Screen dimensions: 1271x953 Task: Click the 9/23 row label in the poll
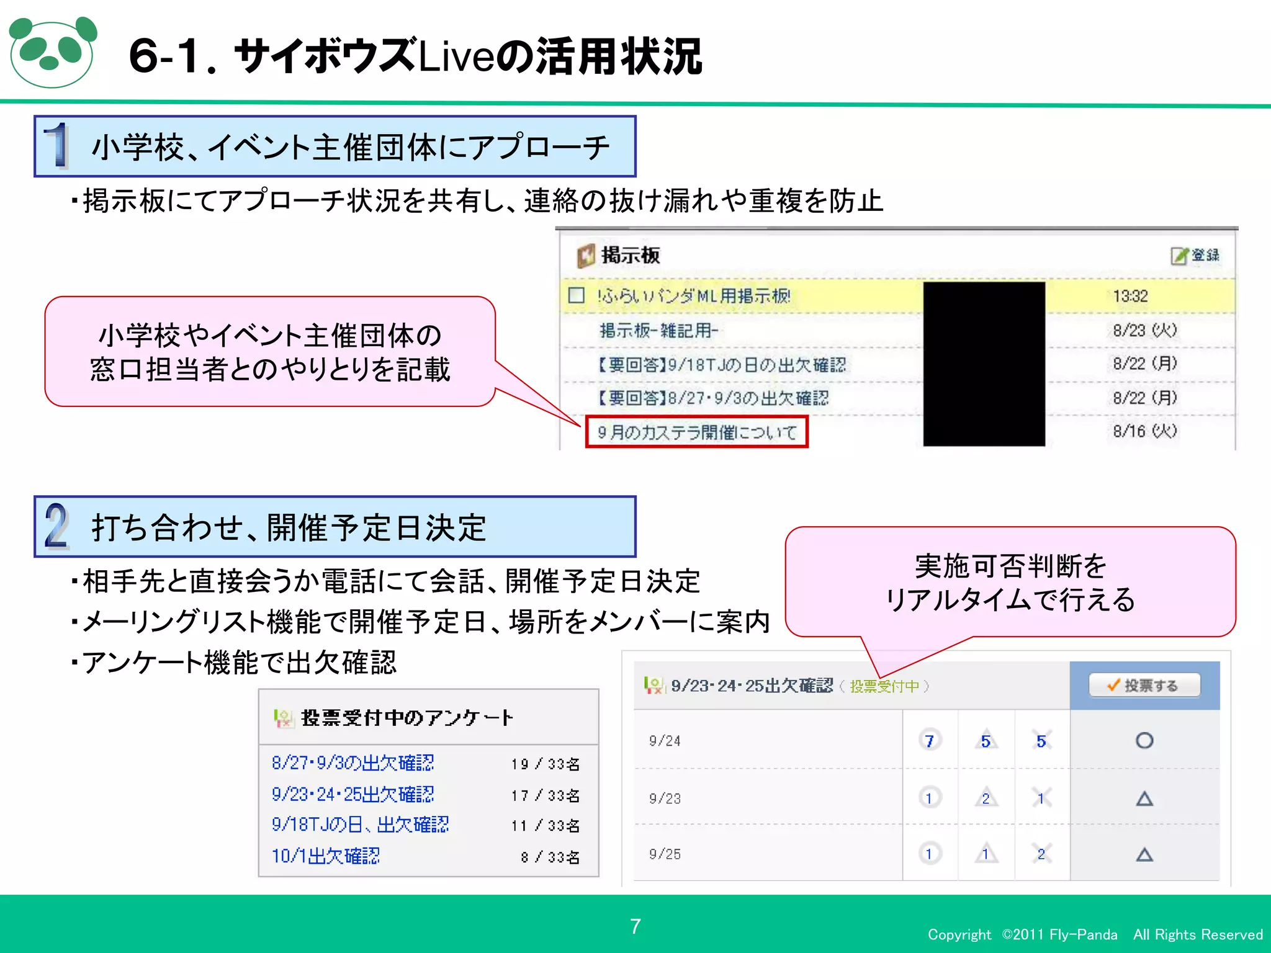(x=665, y=799)
